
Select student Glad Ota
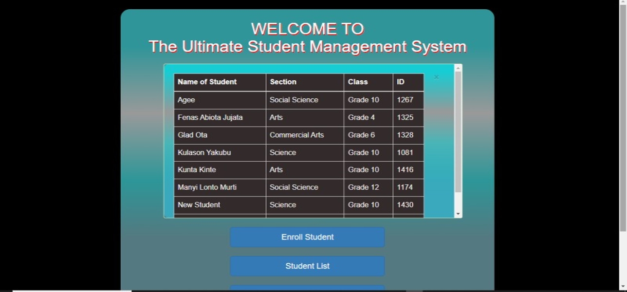pyautogui.click(x=192, y=135)
